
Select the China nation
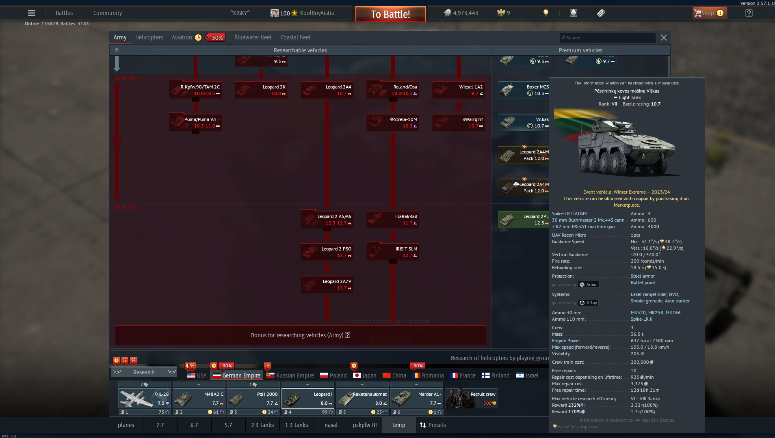[x=394, y=375]
